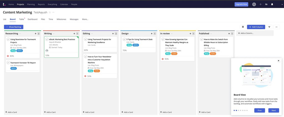
Task: Click BOFU tag on Forrester TEI card
Action: (x=14, y=68)
